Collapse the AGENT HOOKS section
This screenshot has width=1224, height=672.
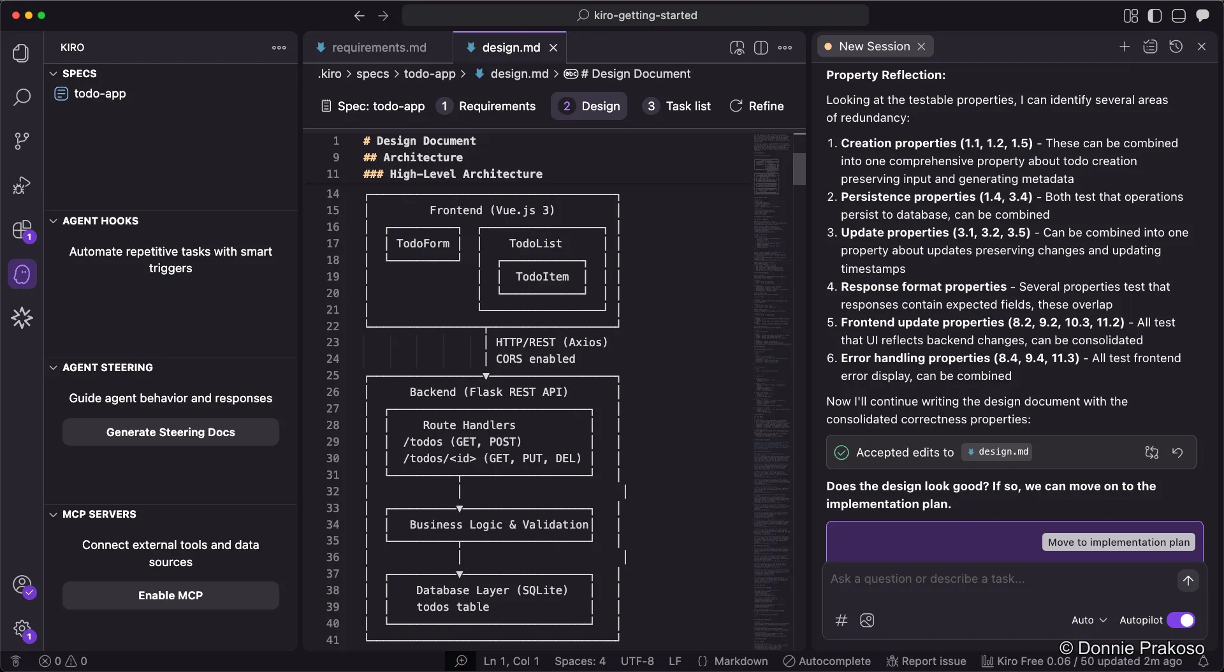[54, 221]
